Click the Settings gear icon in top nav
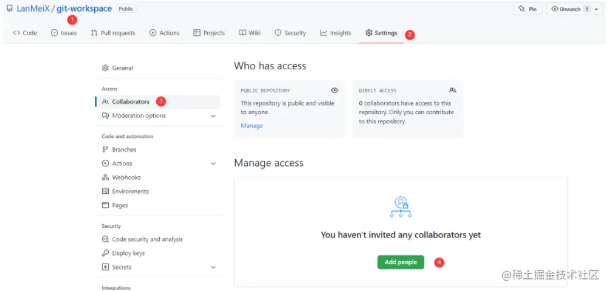Screen dimensions: 609x291 369,33
